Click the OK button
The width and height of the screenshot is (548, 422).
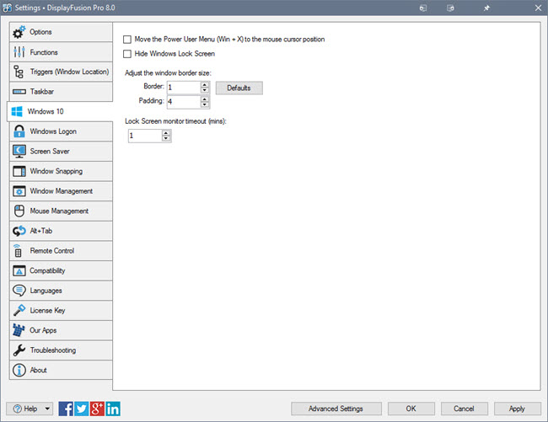pos(411,409)
